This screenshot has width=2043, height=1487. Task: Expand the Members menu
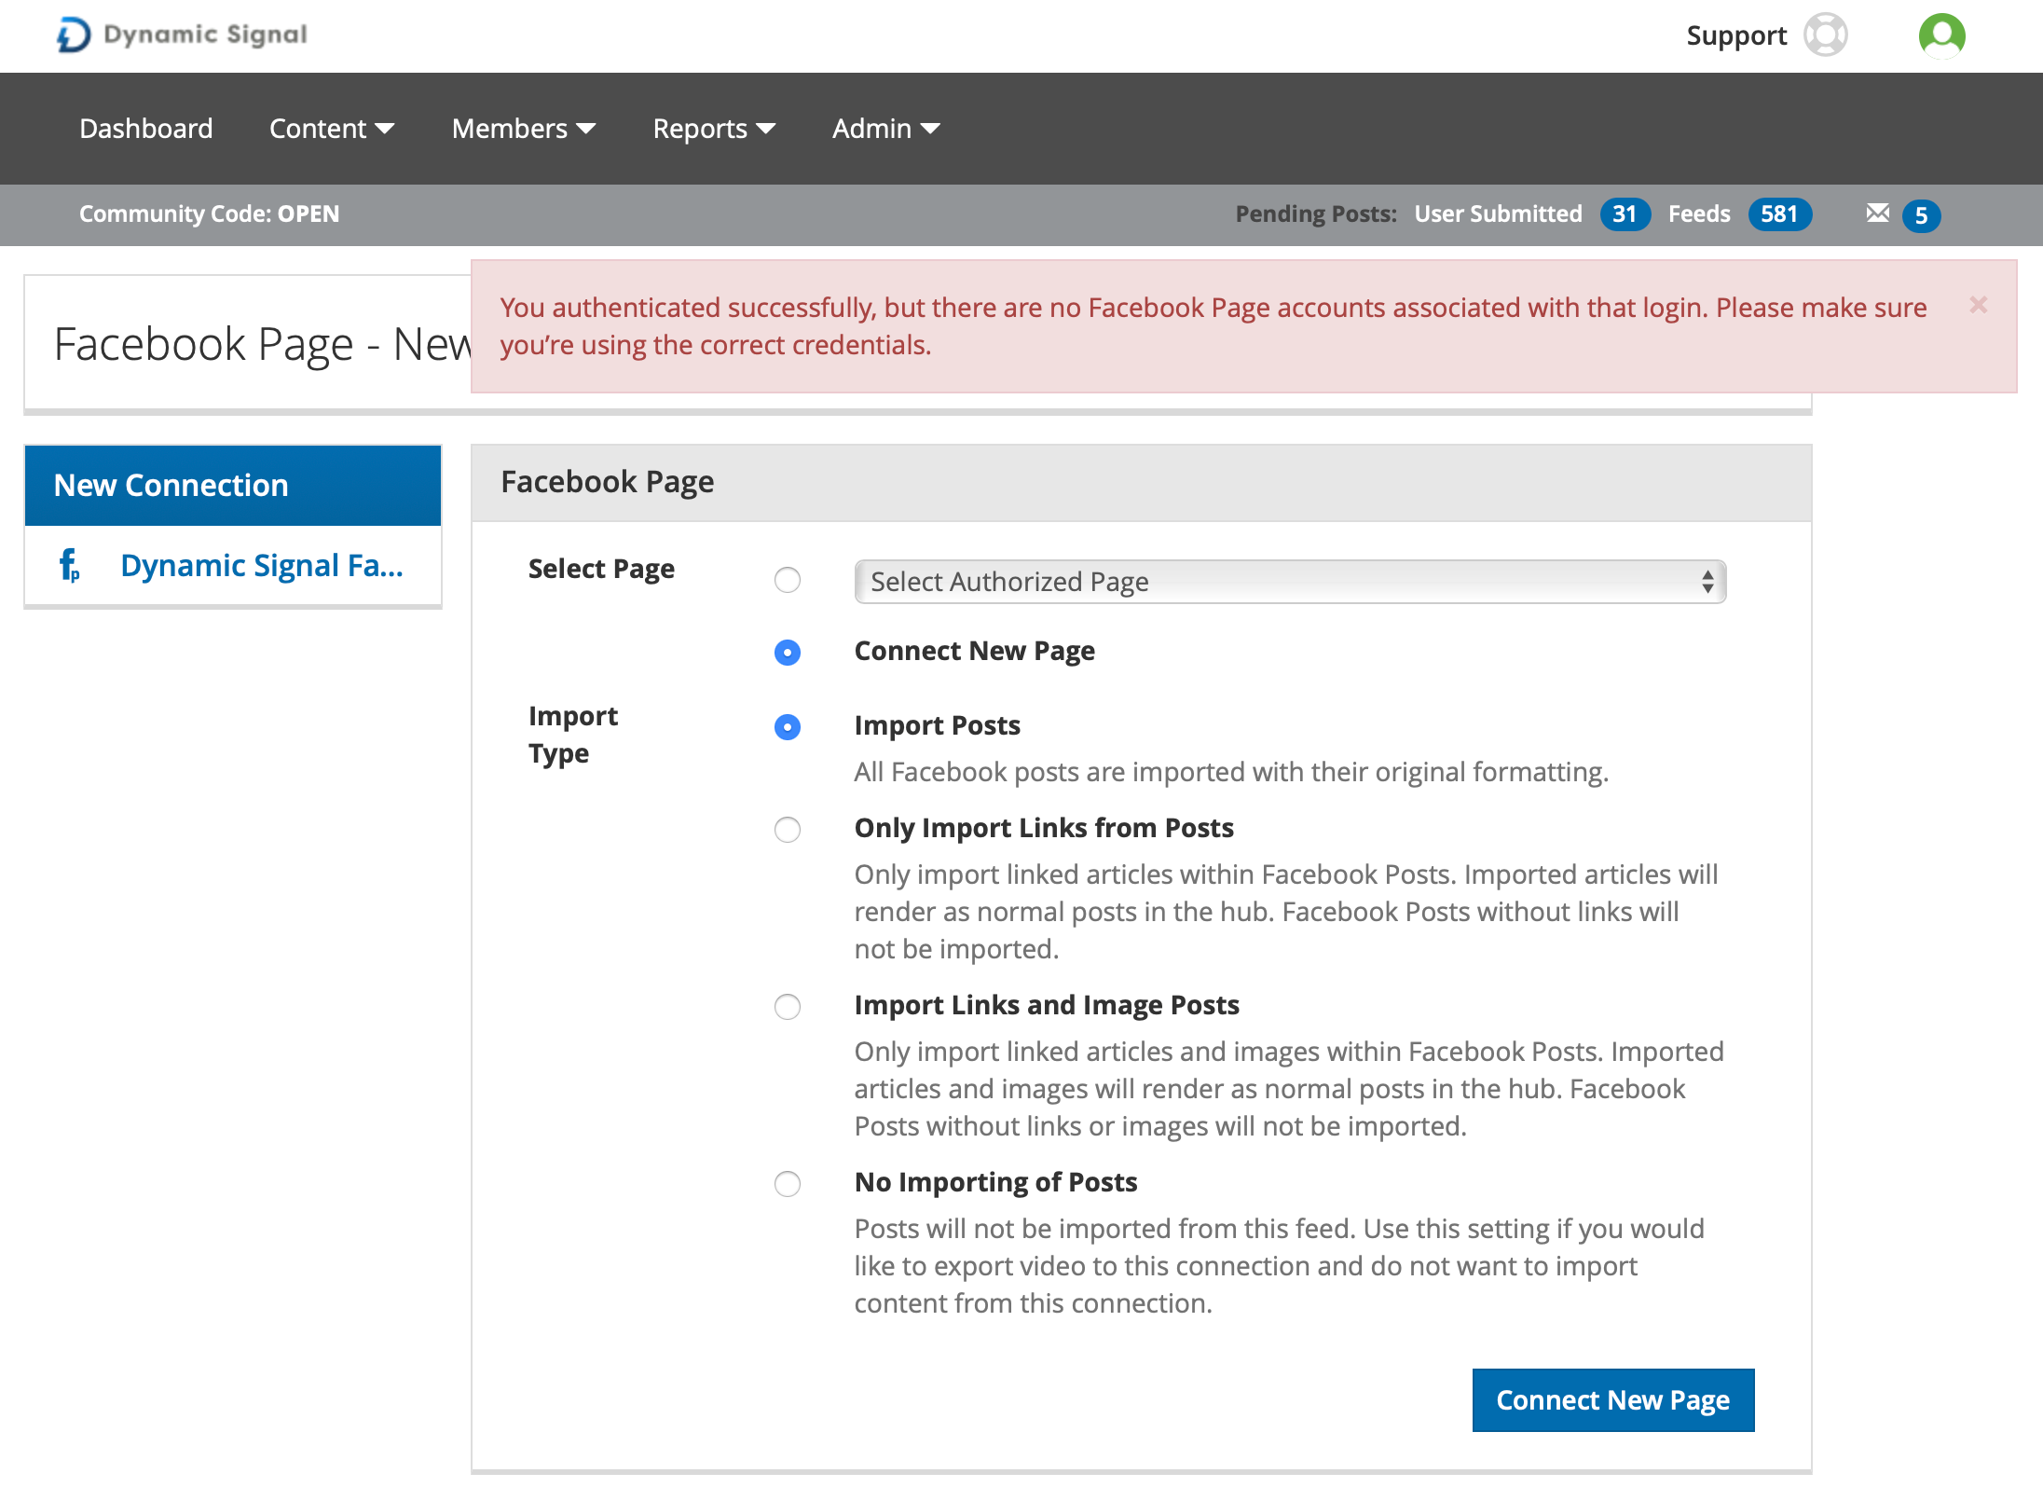(x=524, y=129)
